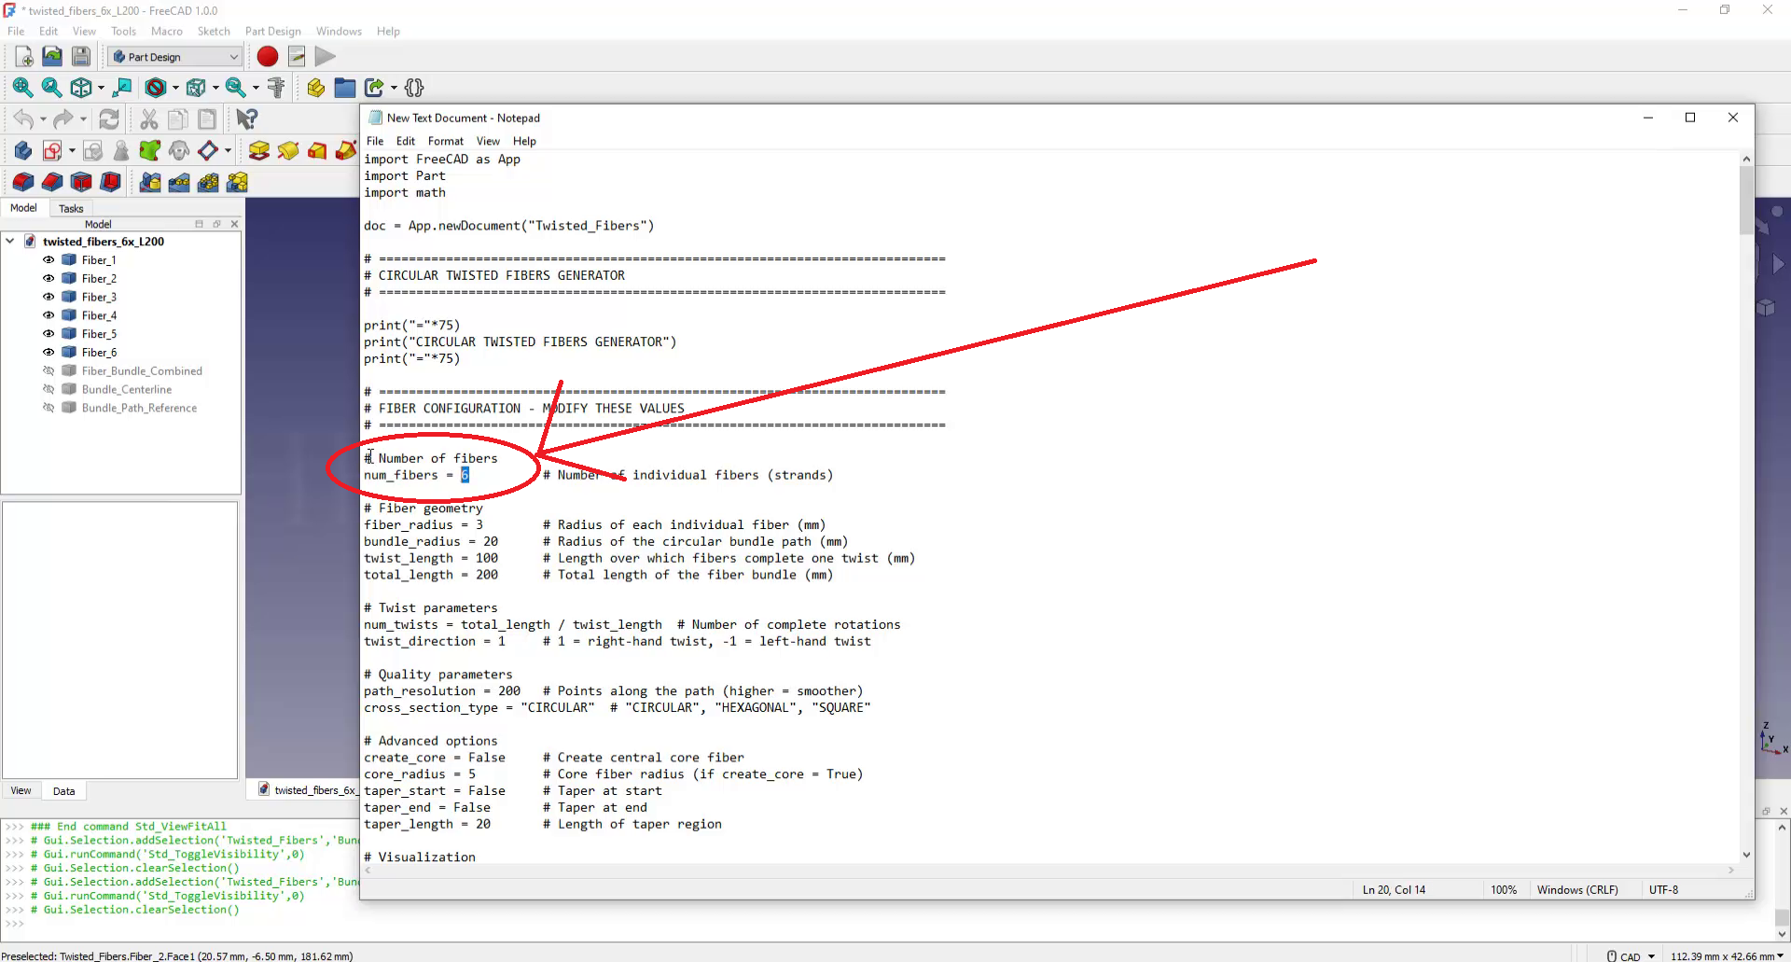Click the red macro record button

tap(268, 57)
